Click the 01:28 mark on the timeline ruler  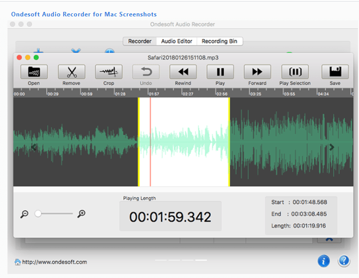120,94
